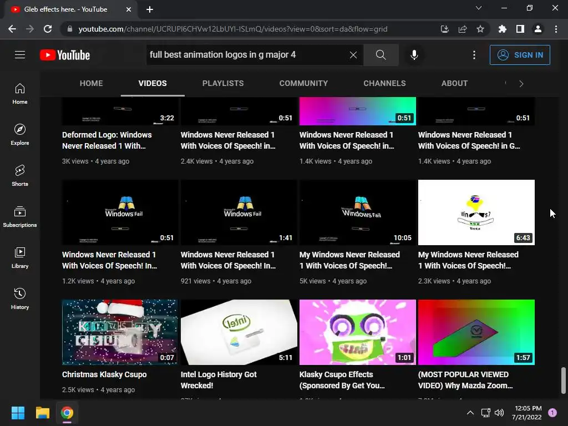Go back with the browser back arrow
Image resolution: width=568 pixels, height=426 pixels.
12,29
